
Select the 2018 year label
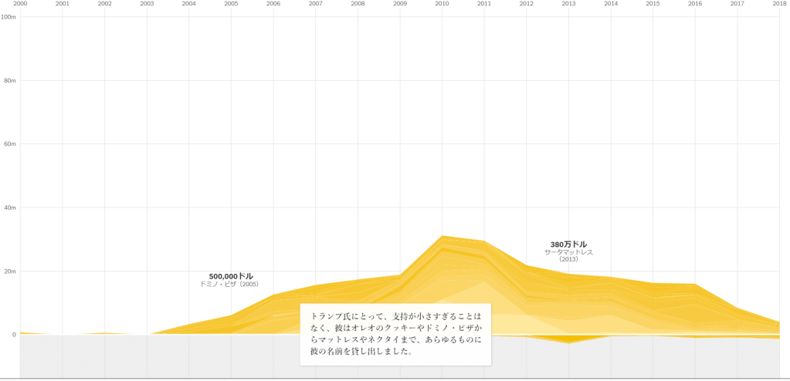click(x=779, y=4)
